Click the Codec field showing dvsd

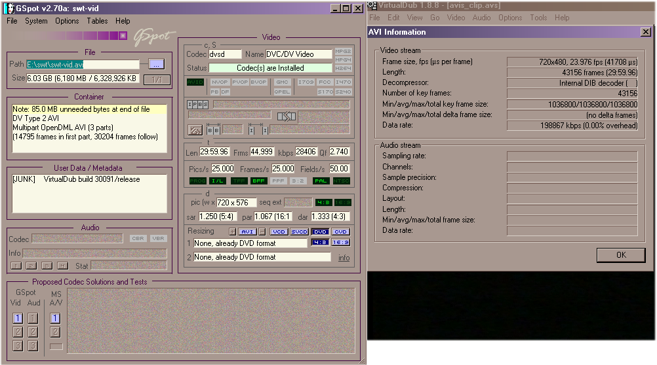coord(225,54)
